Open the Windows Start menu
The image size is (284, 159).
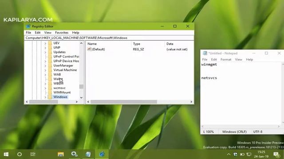coord(6,154)
